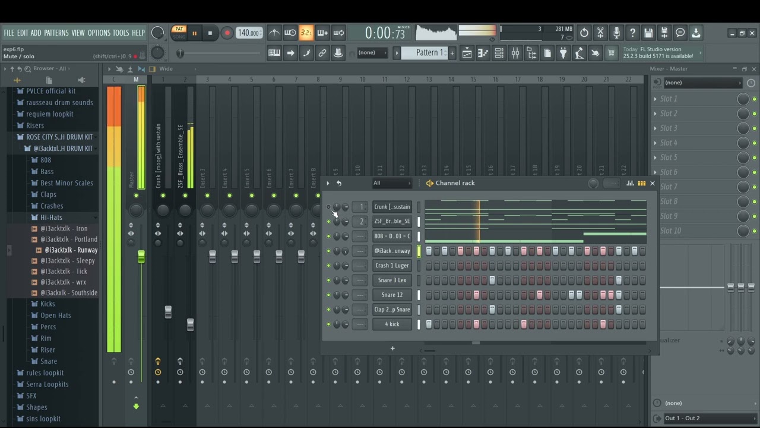Click the save project floppy icon
The height and width of the screenshot is (428, 760).
pos(648,33)
